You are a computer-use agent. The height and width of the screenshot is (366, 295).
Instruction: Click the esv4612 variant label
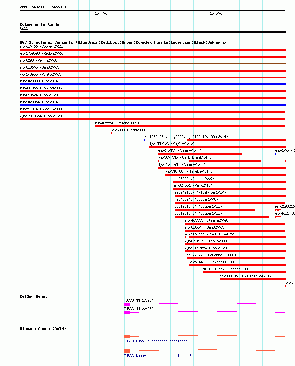coord(285,214)
